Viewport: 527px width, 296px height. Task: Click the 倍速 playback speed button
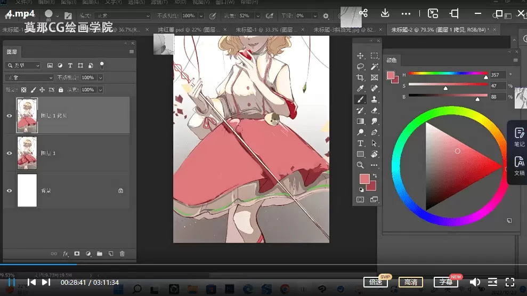[376, 282]
